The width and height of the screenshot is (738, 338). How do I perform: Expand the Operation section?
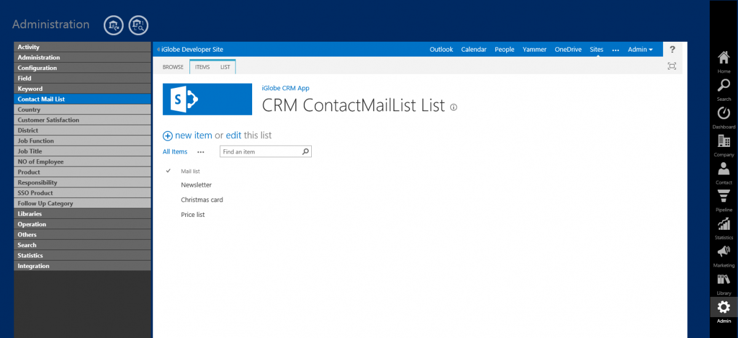pyautogui.click(x=82, y=224)
